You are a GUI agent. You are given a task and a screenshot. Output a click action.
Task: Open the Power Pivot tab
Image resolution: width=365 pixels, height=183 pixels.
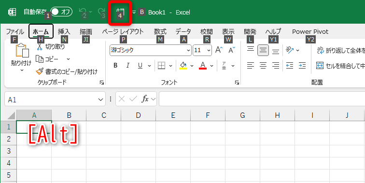tap(310, 31)
